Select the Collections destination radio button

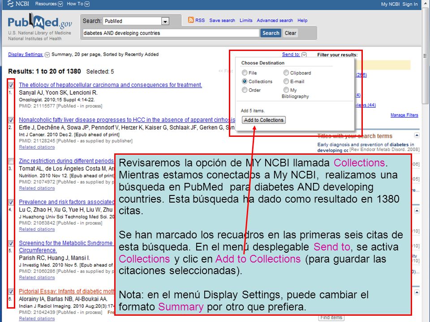pyautogui.click(x=245, y=81)
